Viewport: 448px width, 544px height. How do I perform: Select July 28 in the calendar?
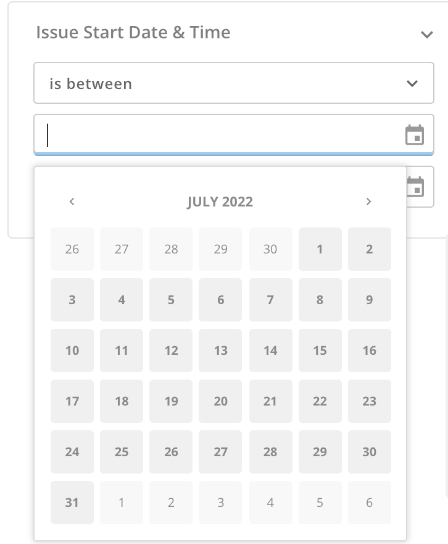(270, 452)
